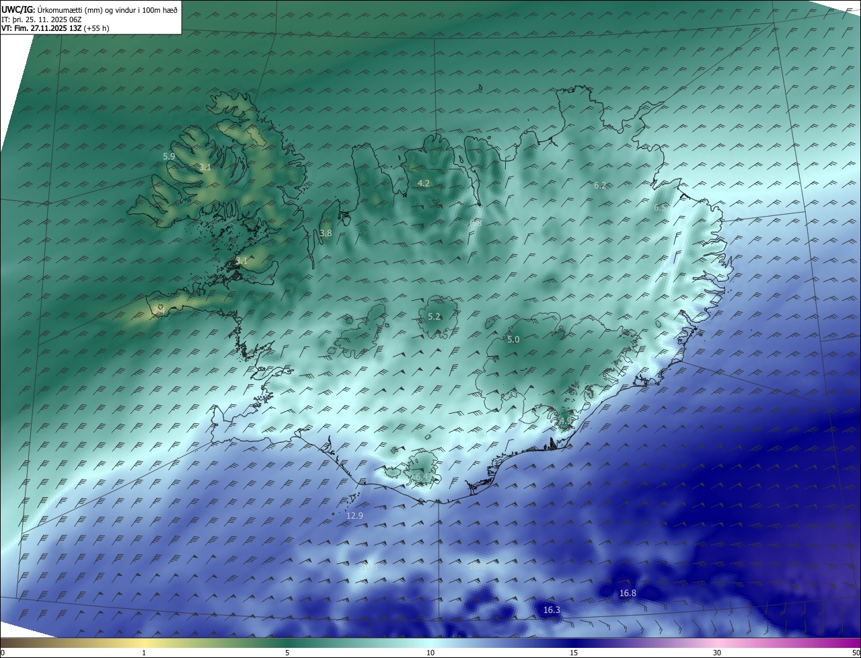Click the 10 tick on the colorbar
This screenshot has height=658, width=861.
pos(430,653)
